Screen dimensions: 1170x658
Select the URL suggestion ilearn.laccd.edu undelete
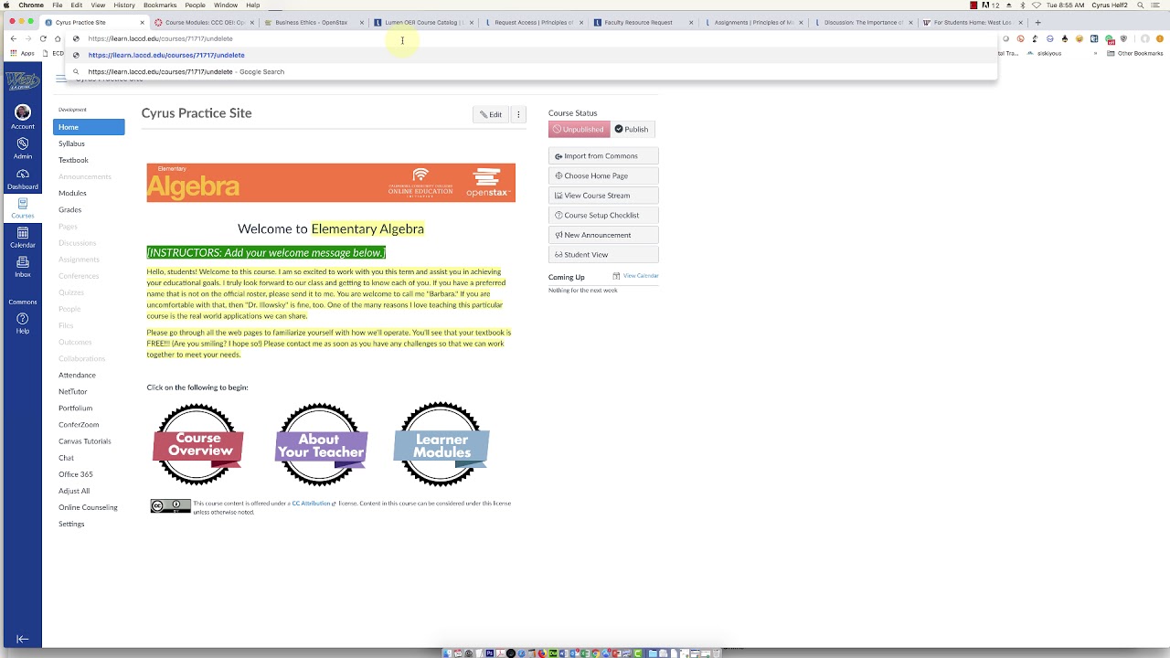(x=530, y=55)
